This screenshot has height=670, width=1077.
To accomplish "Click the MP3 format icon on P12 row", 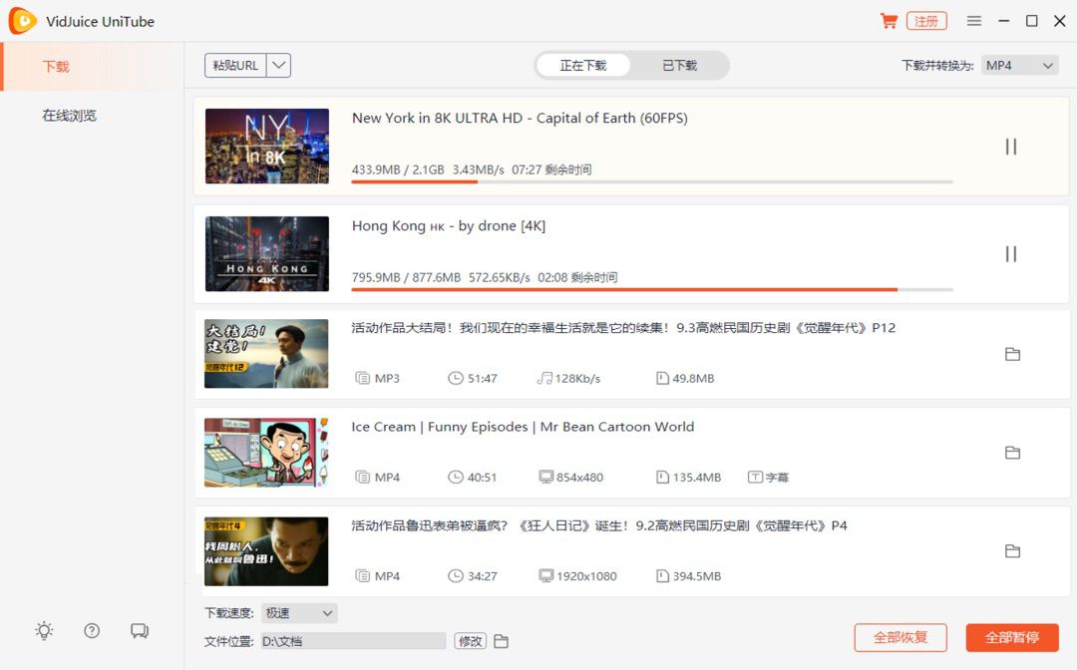I will pyautogui.click(x=362, y=378).
